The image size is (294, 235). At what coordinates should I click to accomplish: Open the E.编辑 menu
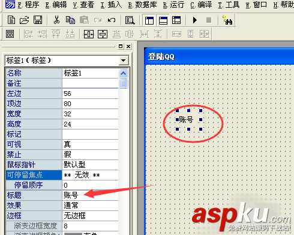pos(56,5)
